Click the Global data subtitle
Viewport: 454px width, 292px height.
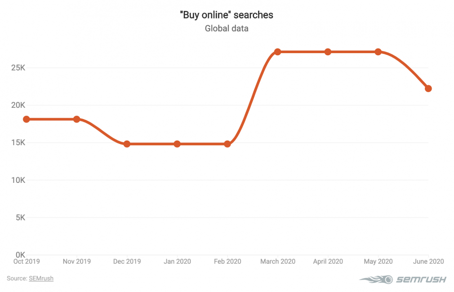pyautogui.click(x=227, y=28)
